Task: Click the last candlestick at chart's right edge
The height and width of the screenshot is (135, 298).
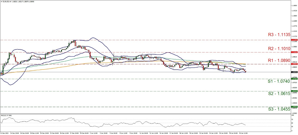Action: pyautogui.click(x=245, y=71)
